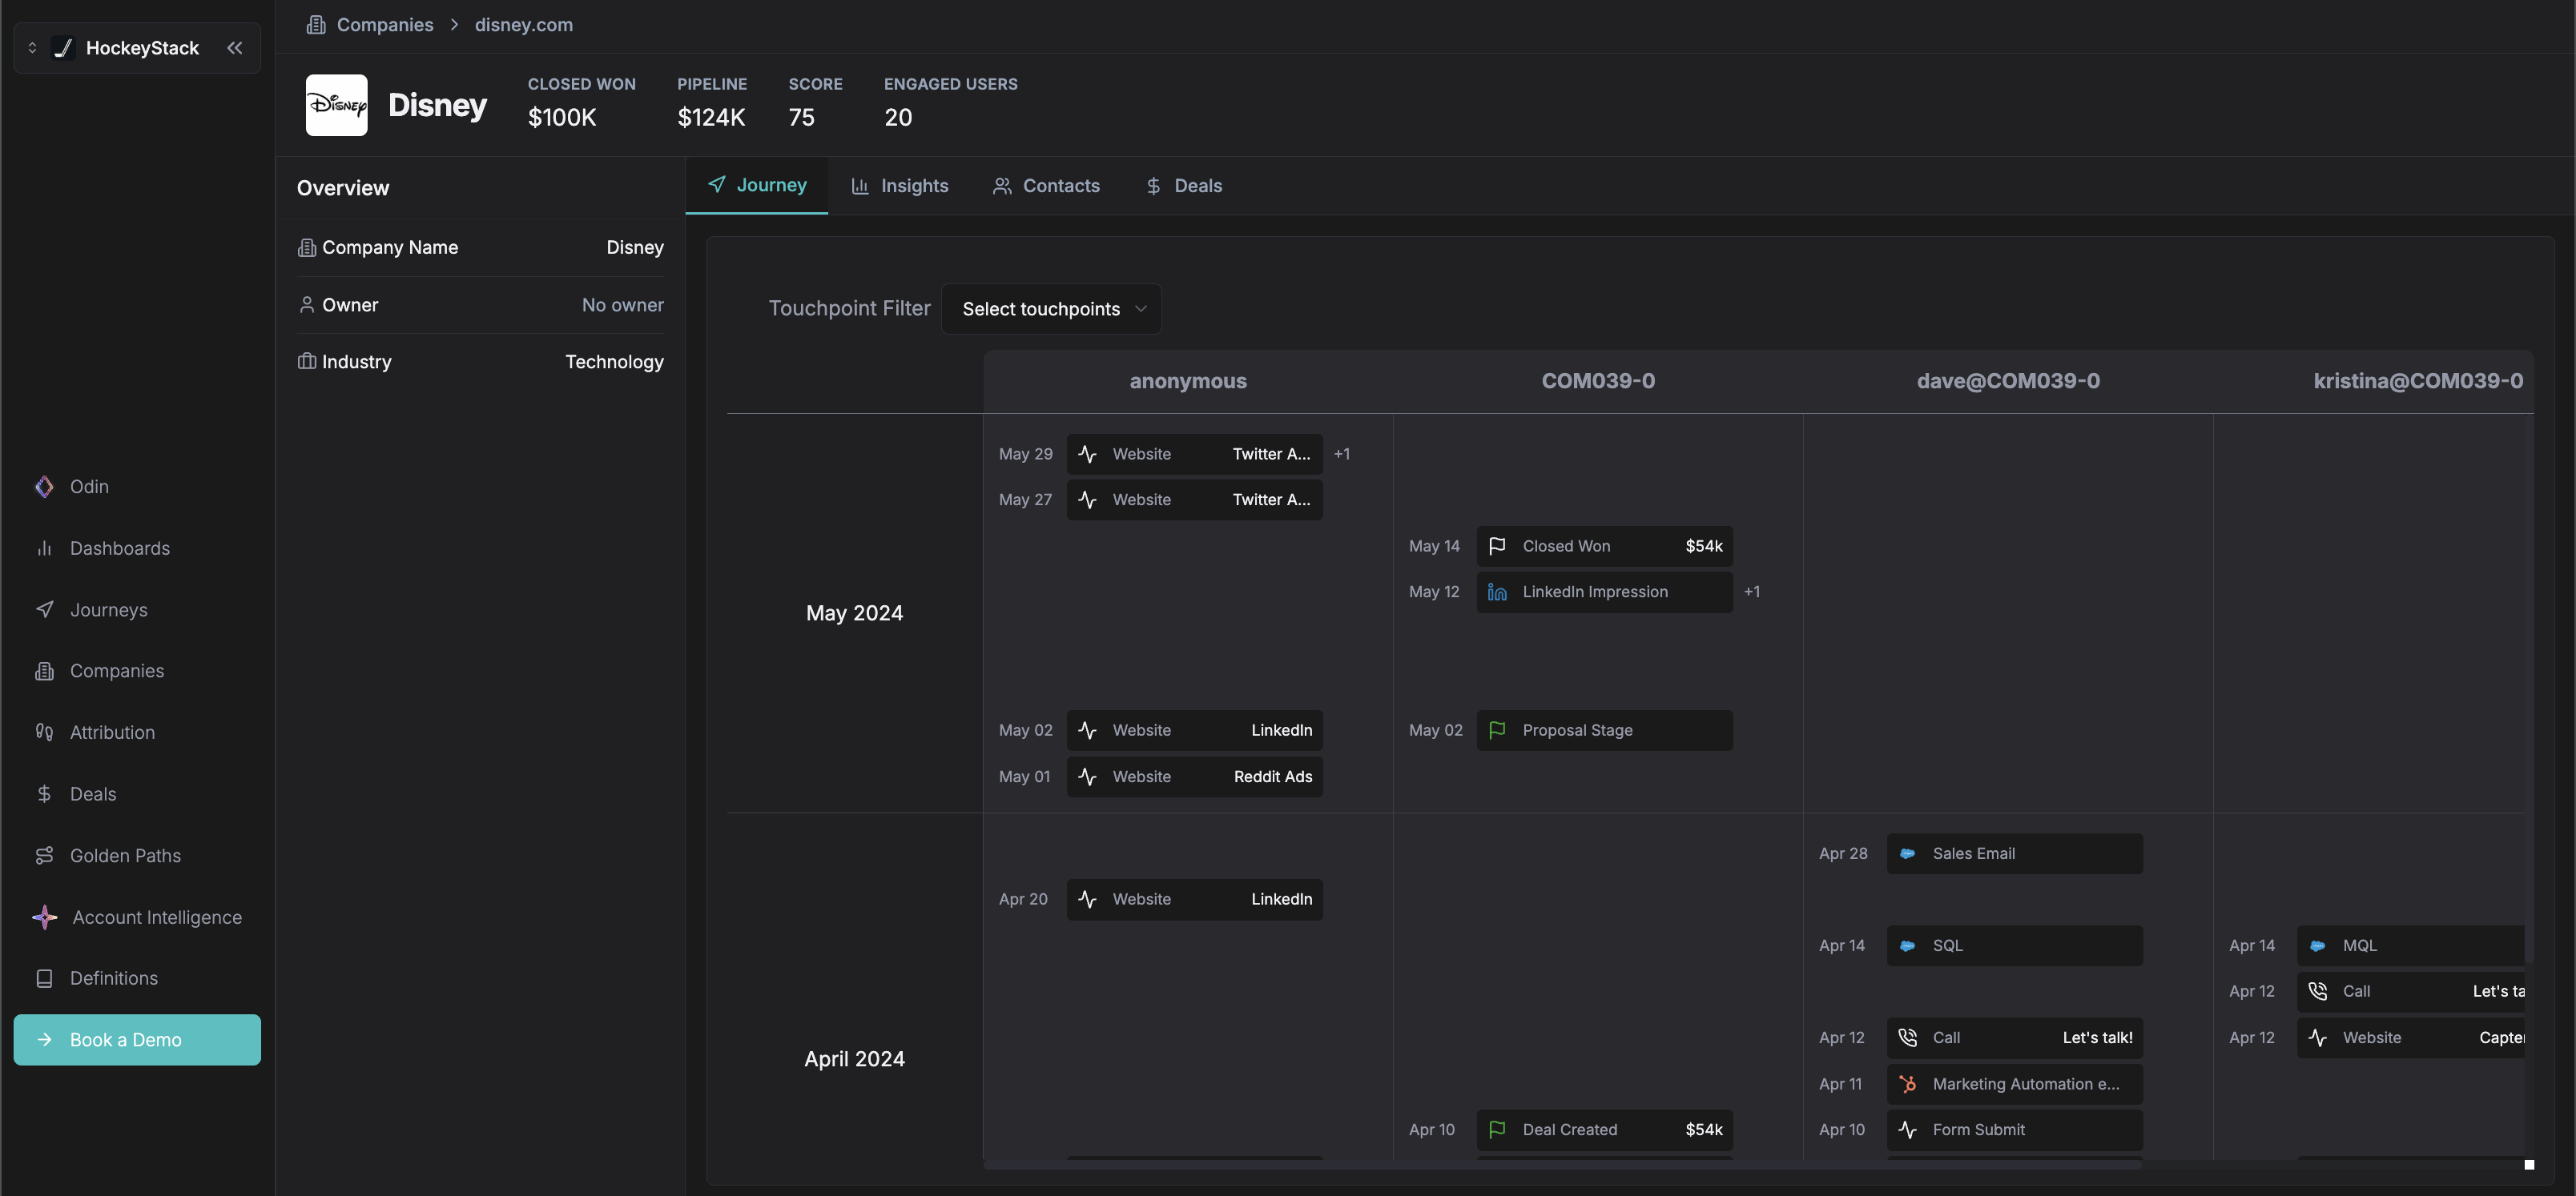Click the LinkedIn icon on May 12 row
Screen dimensions: 2576x1196
point(1497,592)
